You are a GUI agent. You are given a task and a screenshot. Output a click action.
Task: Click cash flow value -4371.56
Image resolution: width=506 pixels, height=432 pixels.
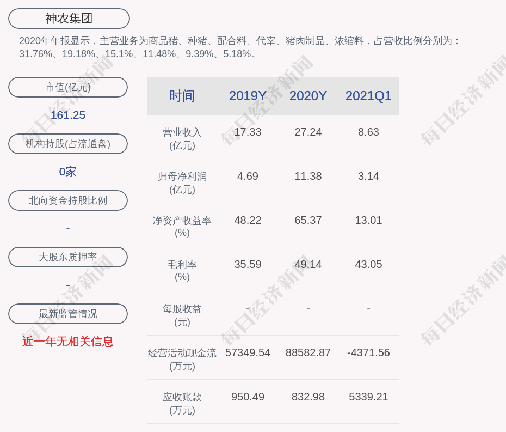click(368, 352)
